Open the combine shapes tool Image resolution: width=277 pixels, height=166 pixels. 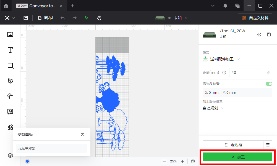click(x=10, y=97)
